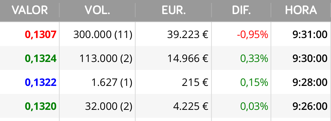This screenshot has width=331, height=121.
Task: Click the 1.627 (1) volume cell
Action: click(112, 82)
